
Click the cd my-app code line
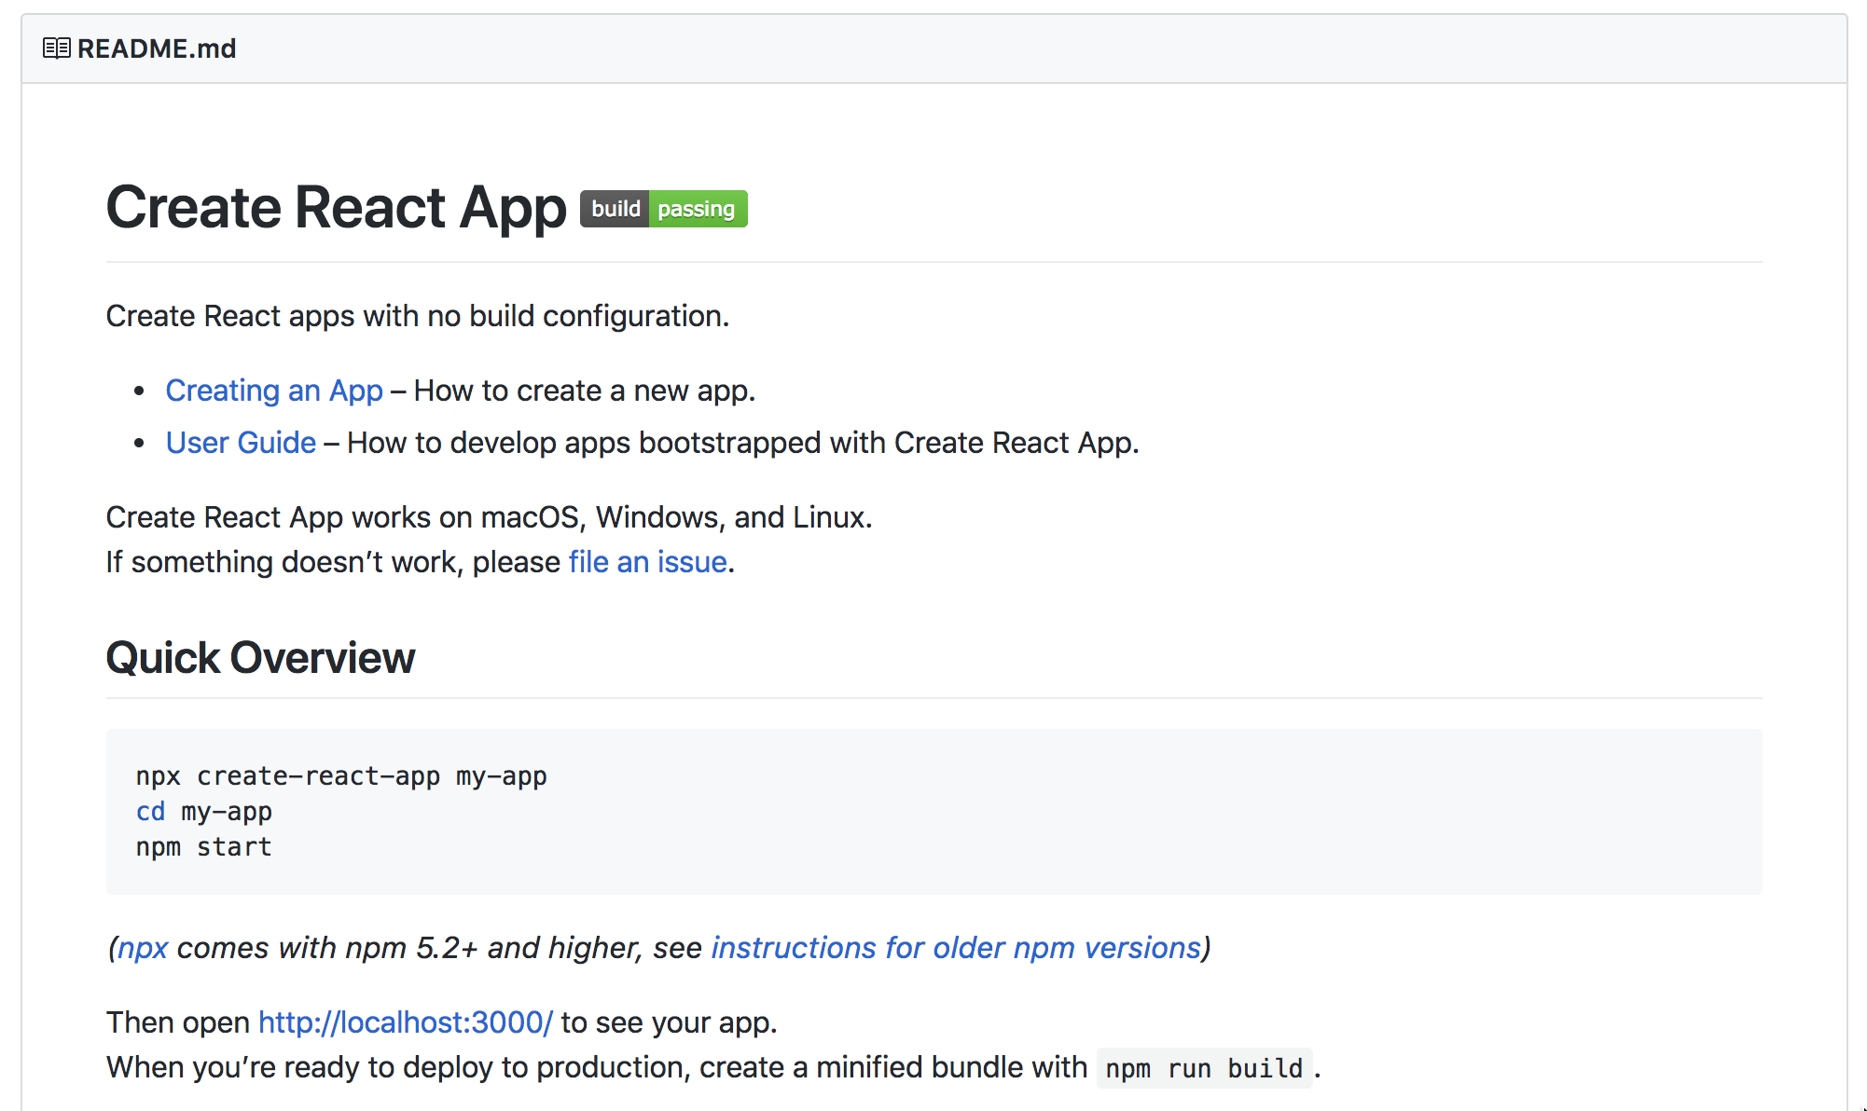(x=204, y=812)
